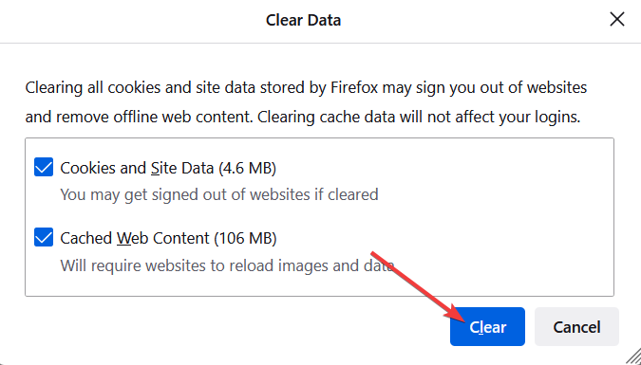Viewport: 641px width, 365px height.
Task: Uncheck the Cached Web Content checkbox
Action: (x=44, y=238)
